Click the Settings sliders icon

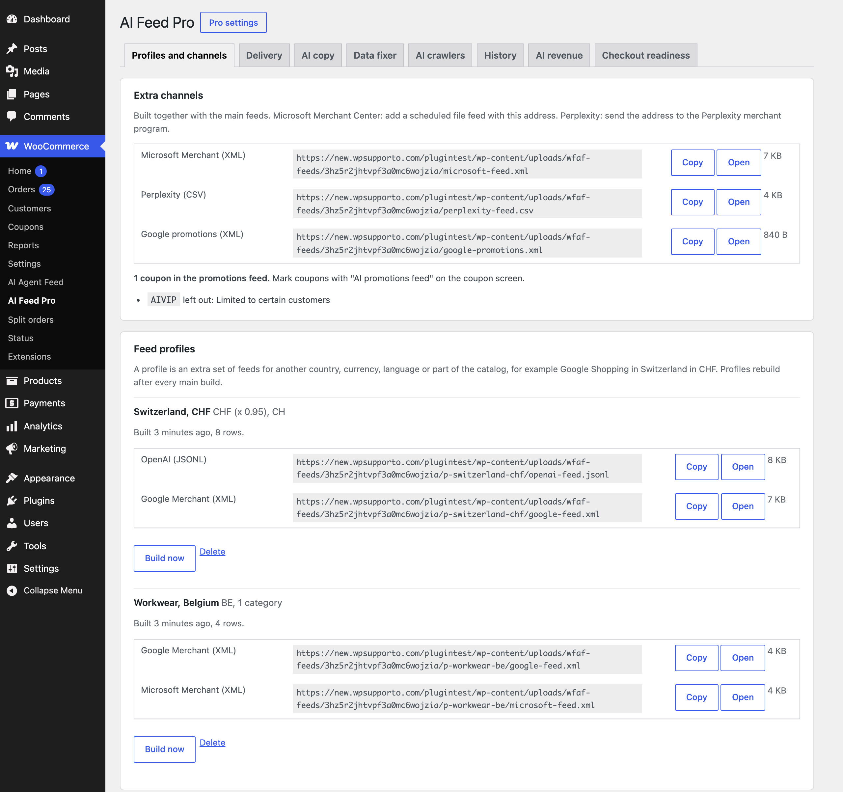[12, 569]
